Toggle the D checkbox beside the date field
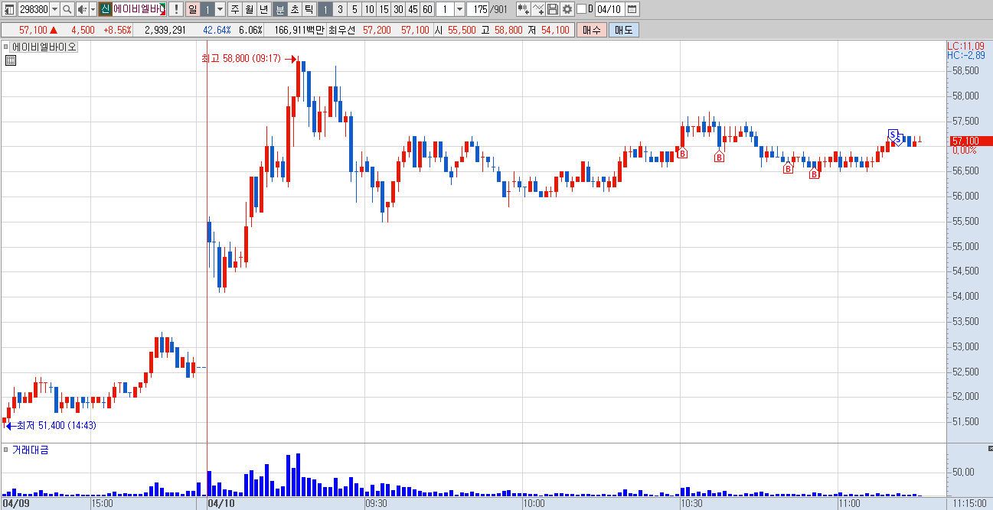993x510 pixels. point(581,9)
